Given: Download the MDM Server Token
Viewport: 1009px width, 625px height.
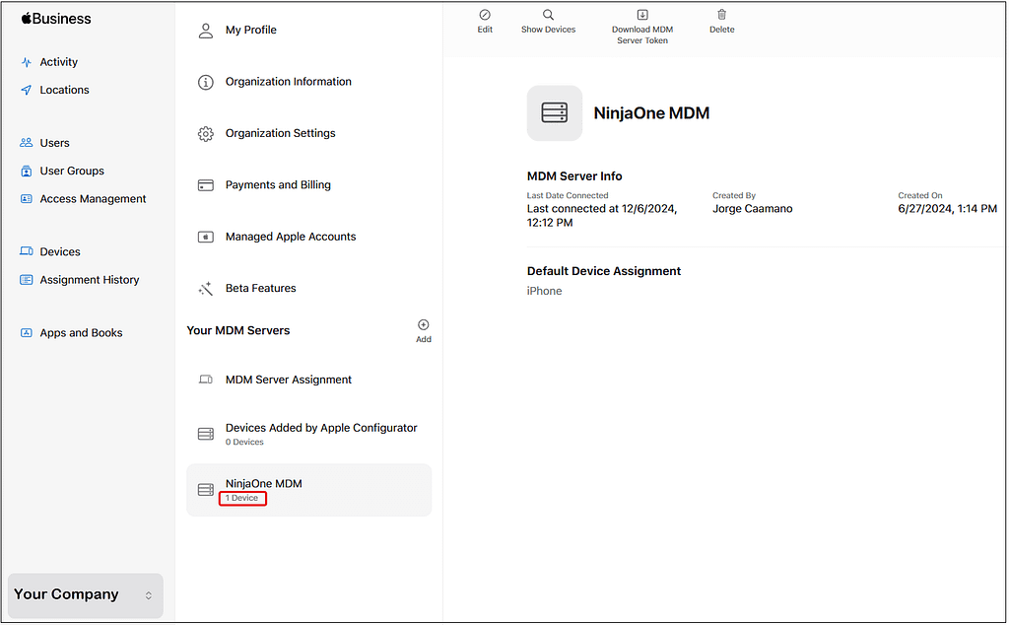Looking at the screenshot, I should pos(641,21).
